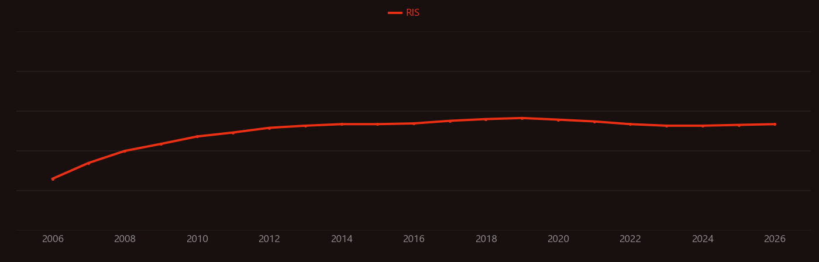Viewport: 819px width, 262px height.
Task: Click the 2026 axis label
Action: click(x=775, y=239)
